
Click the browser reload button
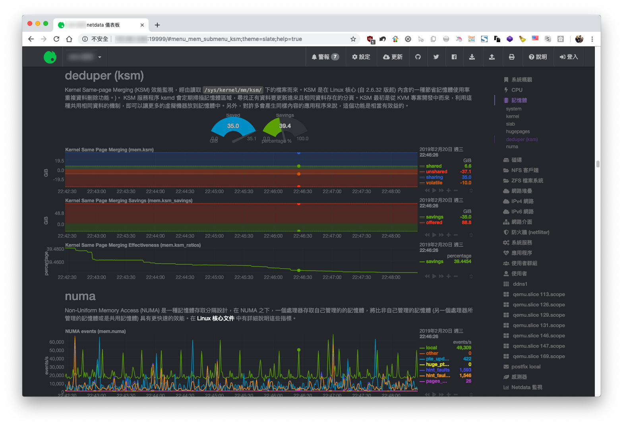point(56,39)
